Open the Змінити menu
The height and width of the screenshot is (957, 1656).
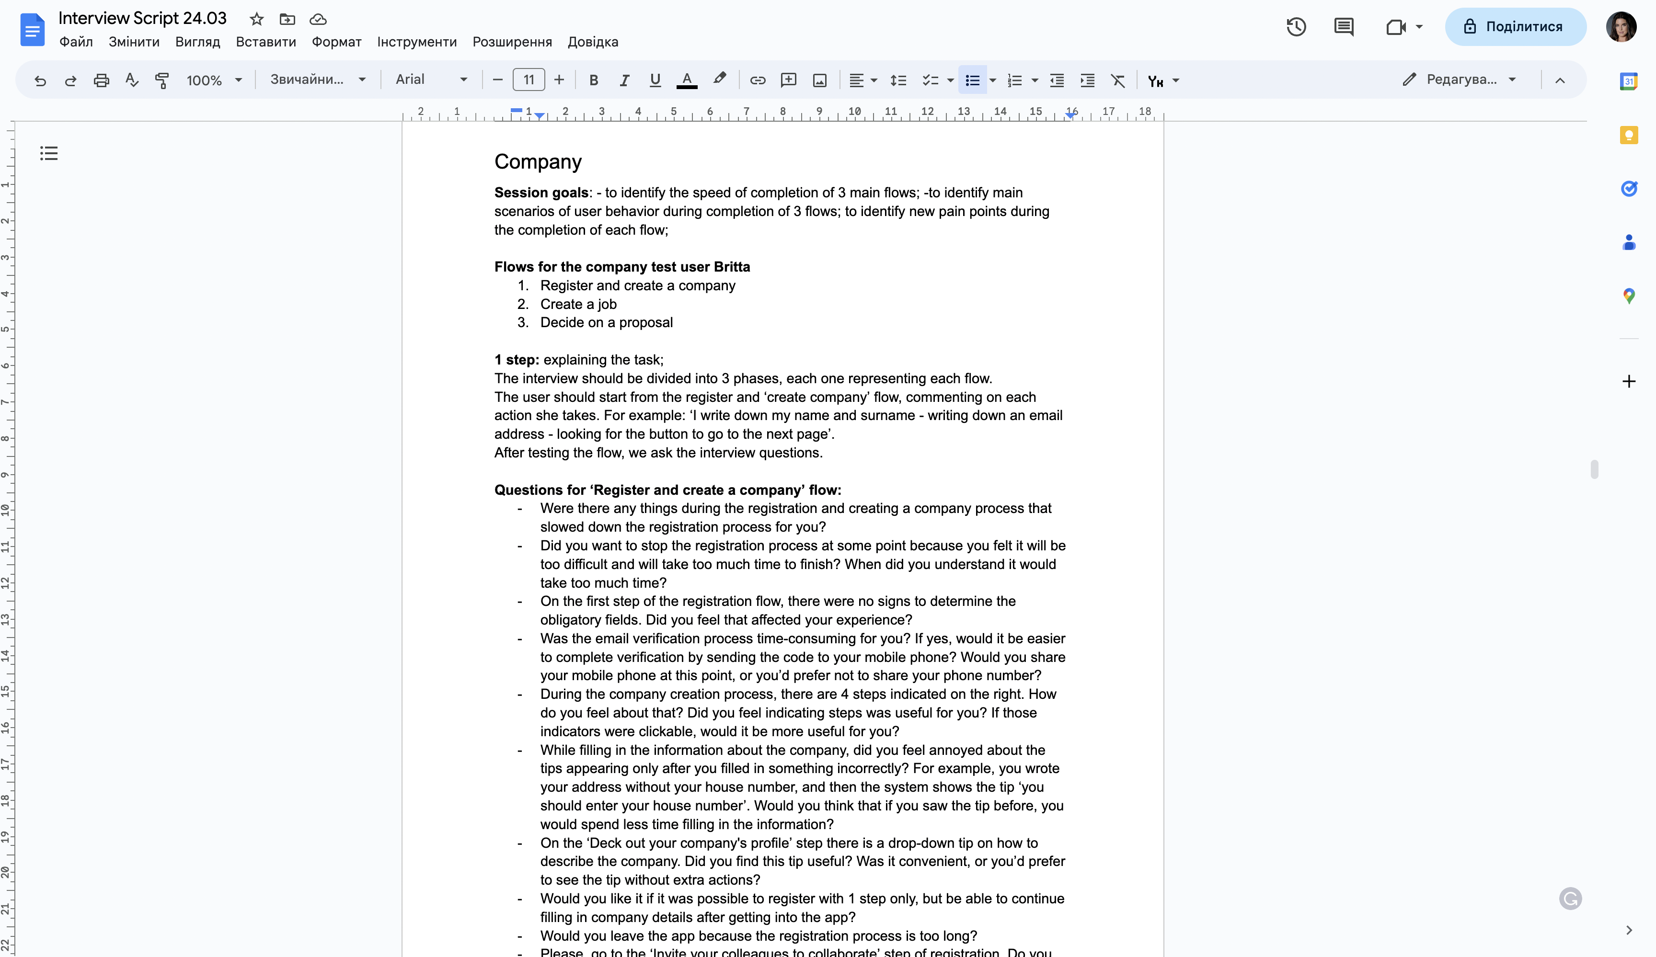[134, 42]
